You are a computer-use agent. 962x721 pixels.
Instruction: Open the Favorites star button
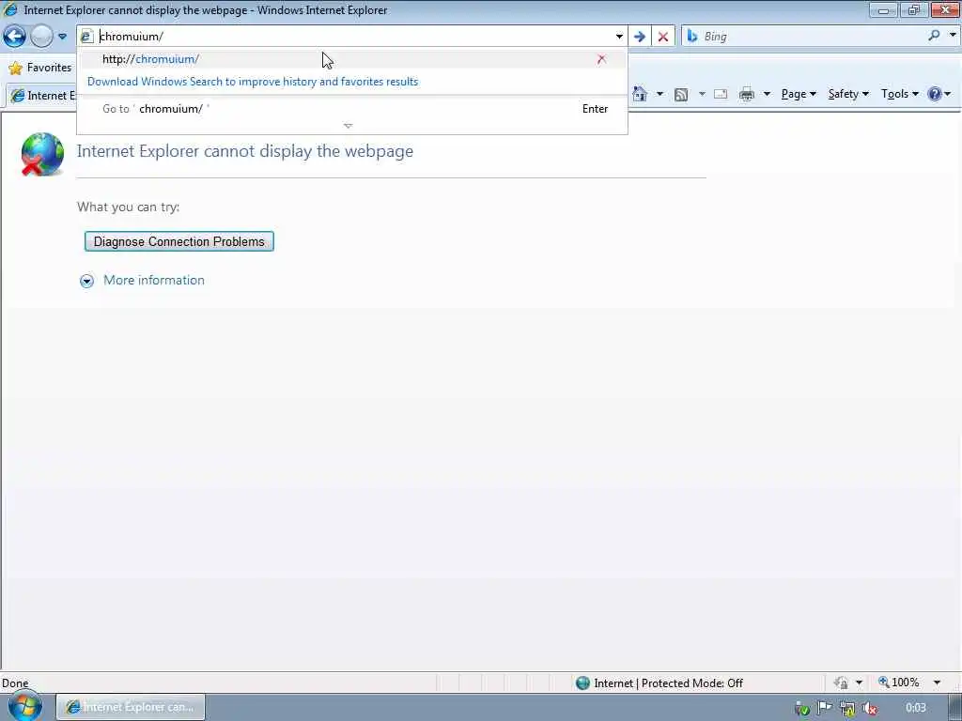[40, 68]
